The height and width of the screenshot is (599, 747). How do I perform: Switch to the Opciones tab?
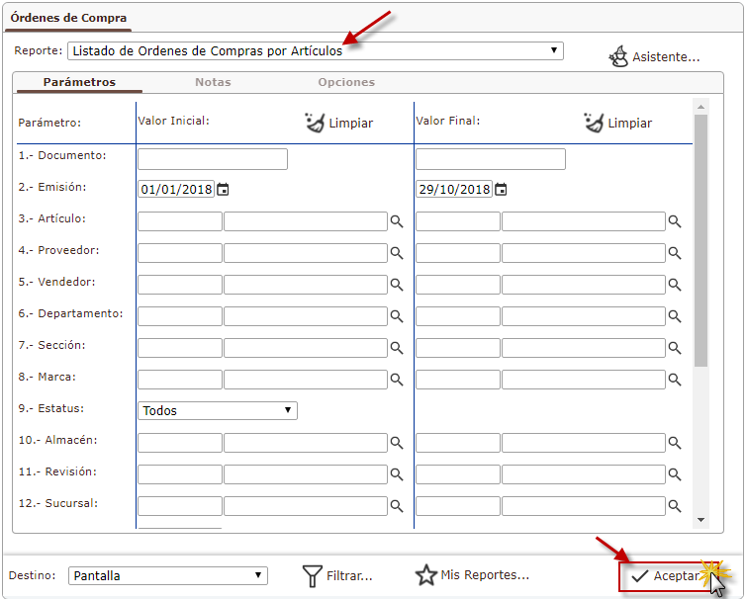coord(346,82)
